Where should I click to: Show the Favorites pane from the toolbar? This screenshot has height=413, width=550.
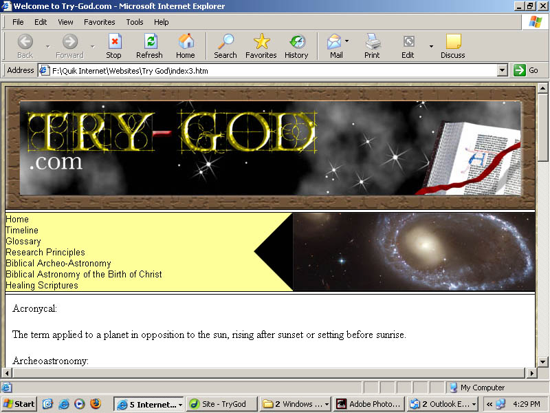coord(261,46)
